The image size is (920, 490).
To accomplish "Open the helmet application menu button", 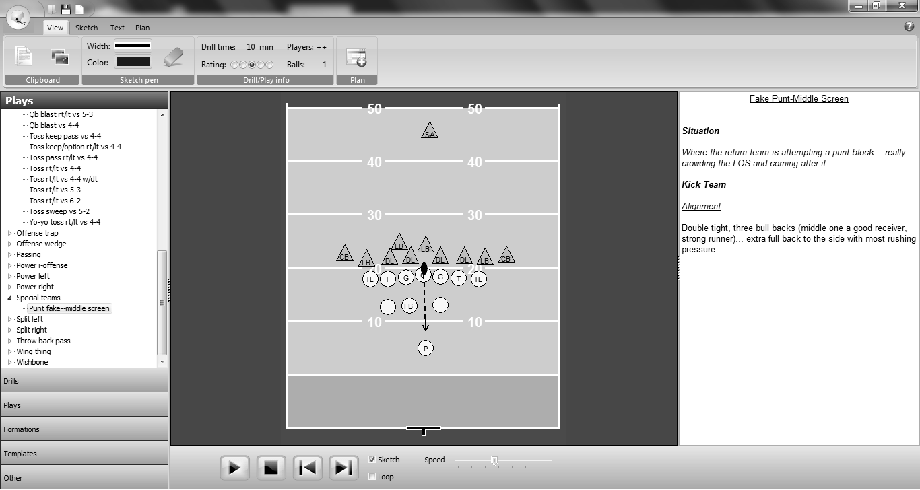I will tap(19, 18).
